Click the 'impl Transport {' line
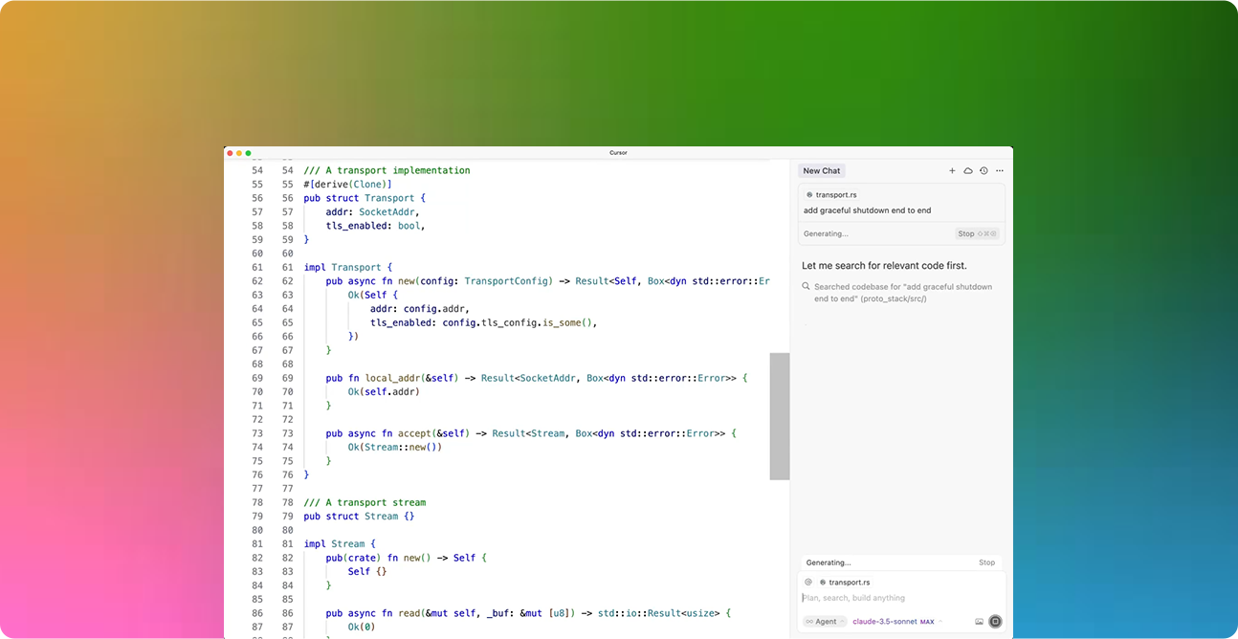Image resolution: width=1238 pixels, height=639 pixels. tap(348, 267)
